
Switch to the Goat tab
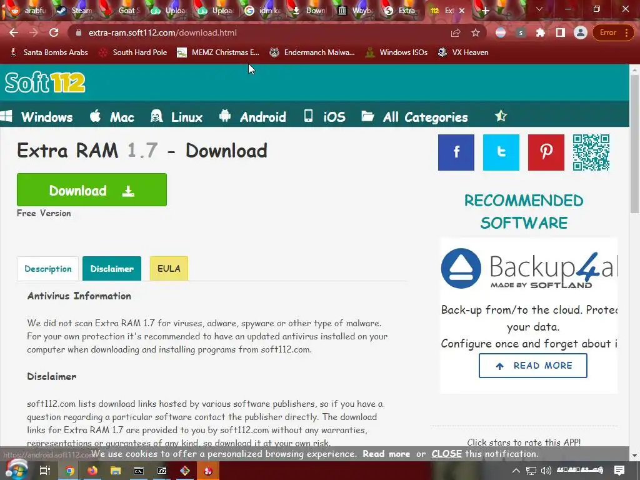click(122, 11)
